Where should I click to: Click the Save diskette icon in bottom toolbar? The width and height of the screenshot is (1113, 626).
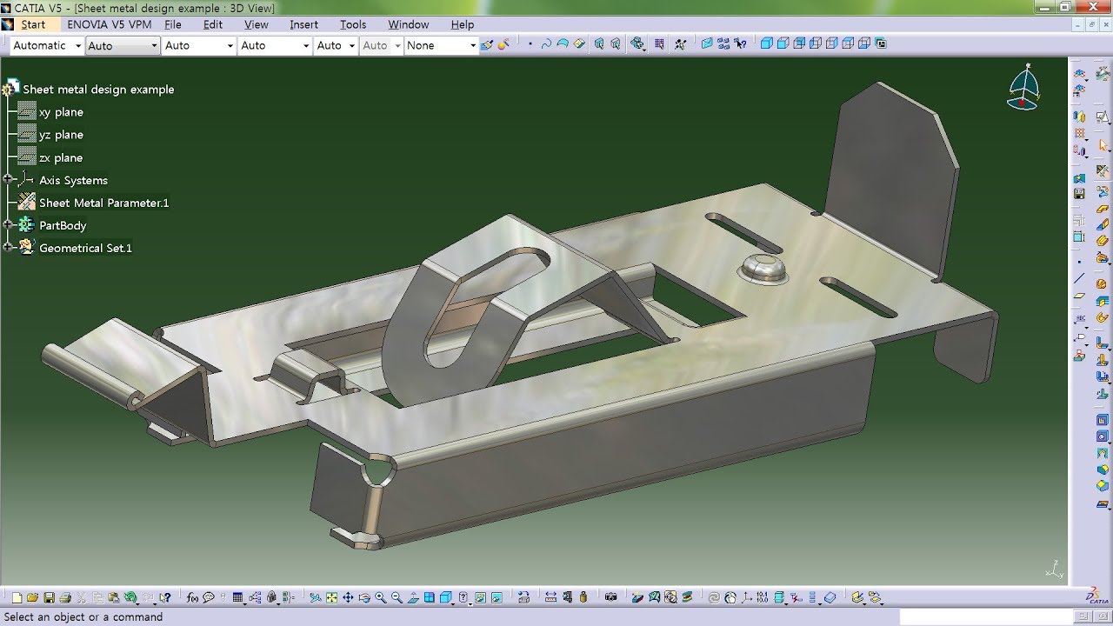coord(49,598)
